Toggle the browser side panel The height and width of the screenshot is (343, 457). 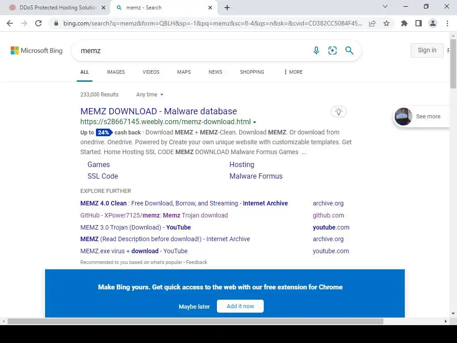point(419,23)
